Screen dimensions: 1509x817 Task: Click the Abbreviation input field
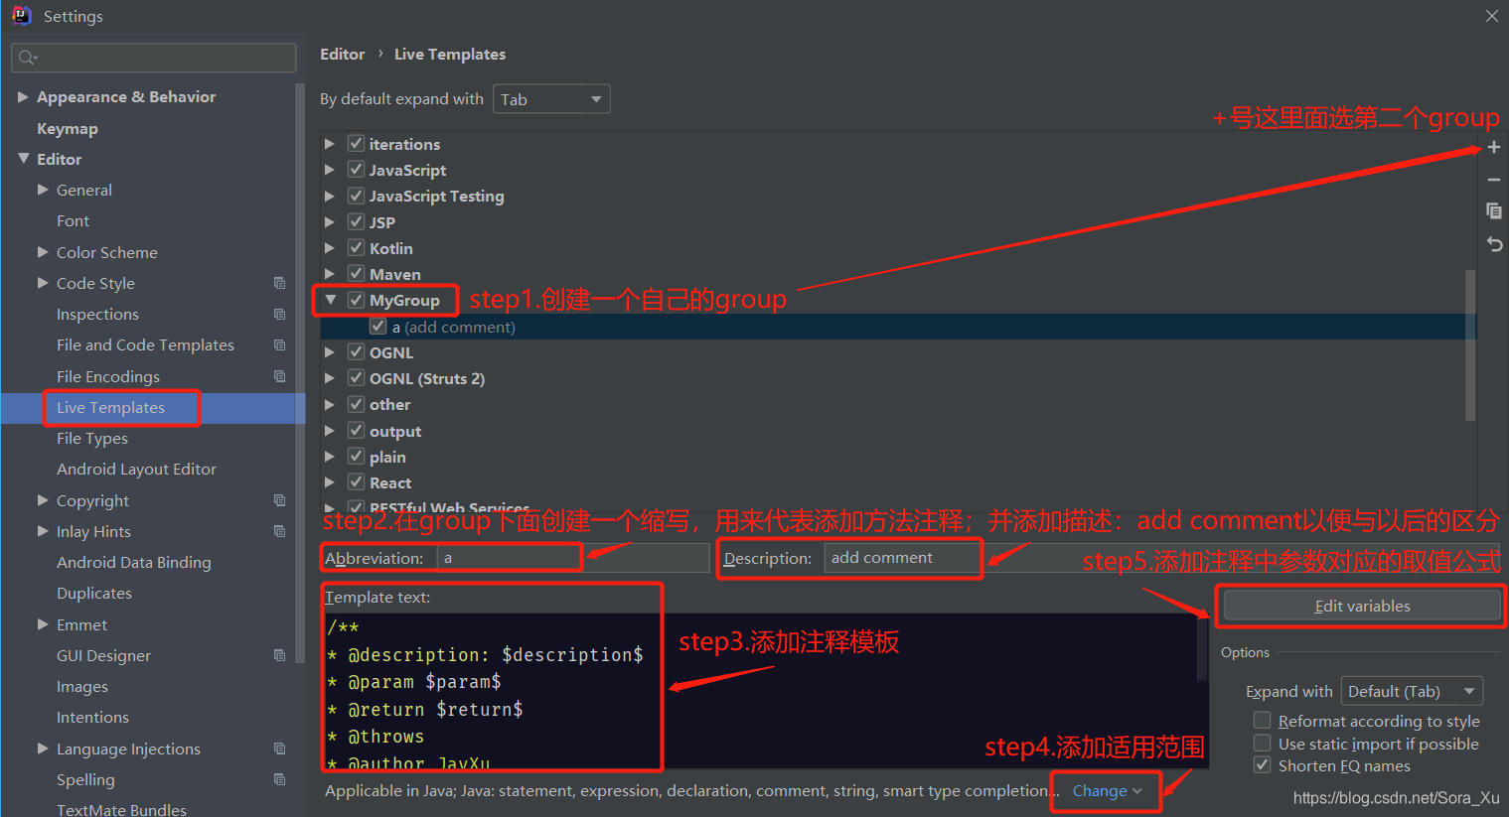572,558
